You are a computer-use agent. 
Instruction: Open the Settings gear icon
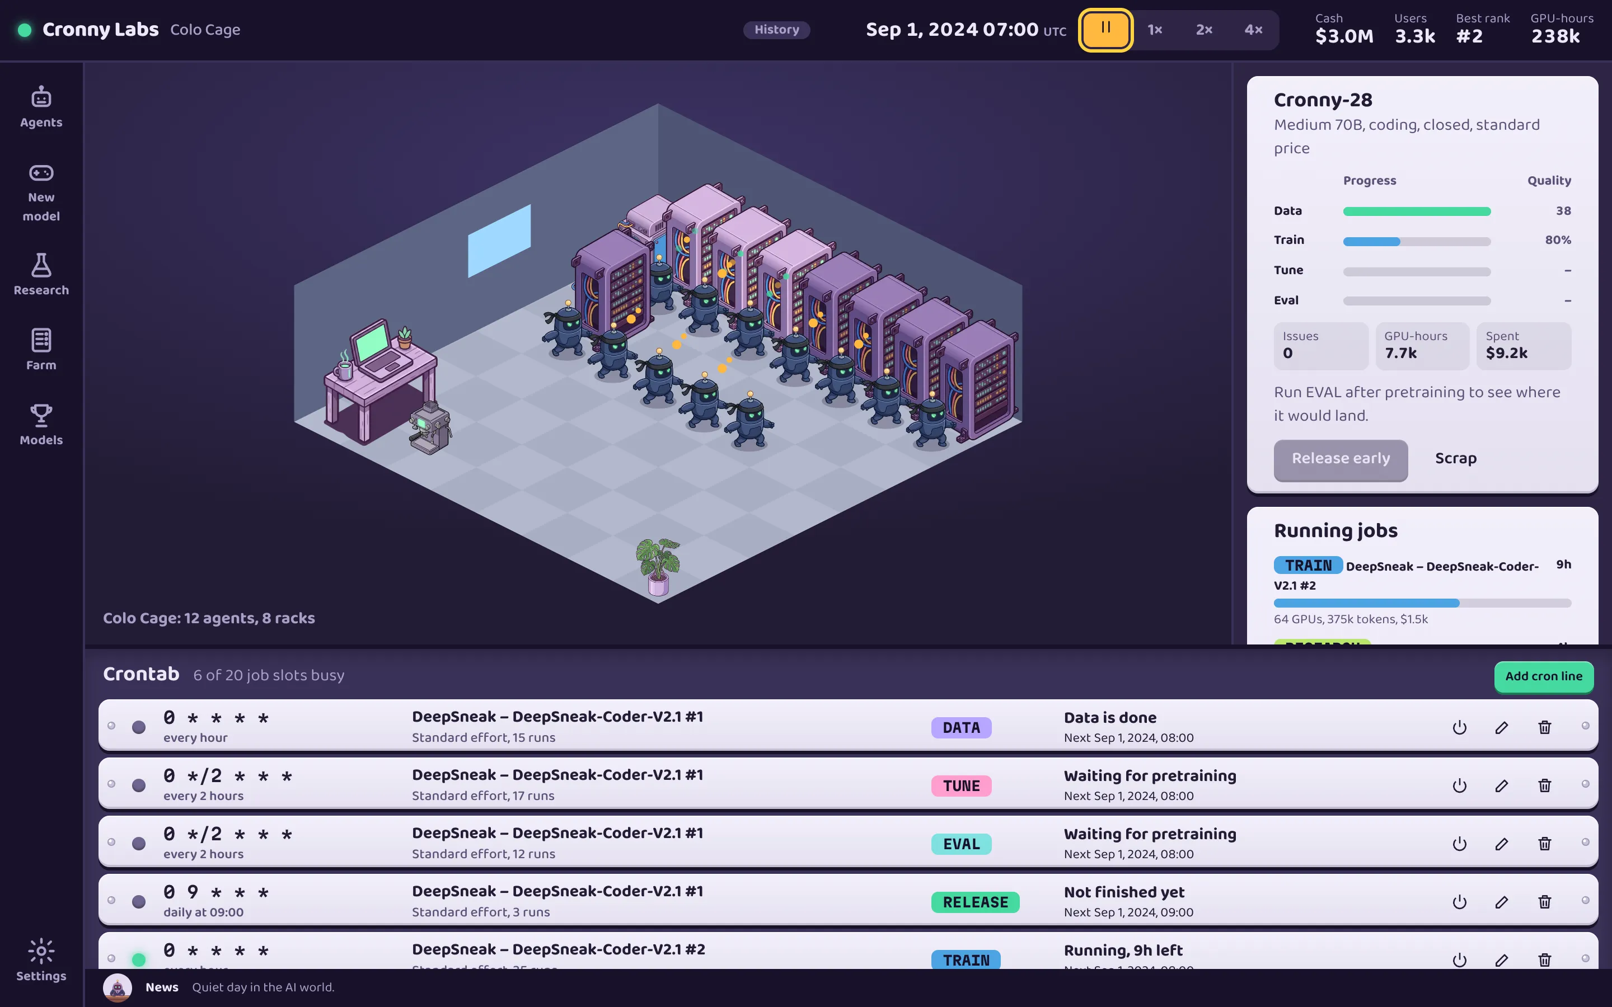coord(41,959)
